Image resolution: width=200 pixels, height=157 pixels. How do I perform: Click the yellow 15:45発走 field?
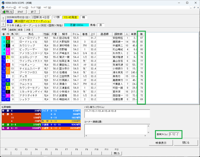point(70,17)
